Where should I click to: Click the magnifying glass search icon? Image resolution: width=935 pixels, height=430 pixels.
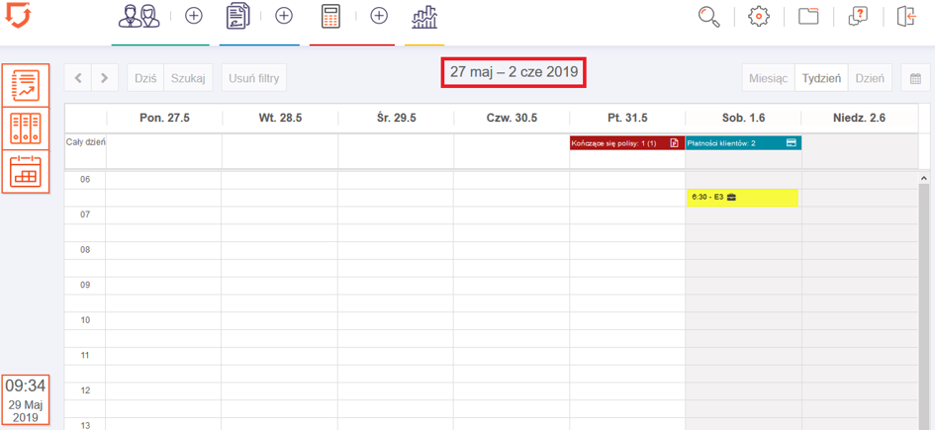click(708, 17)
